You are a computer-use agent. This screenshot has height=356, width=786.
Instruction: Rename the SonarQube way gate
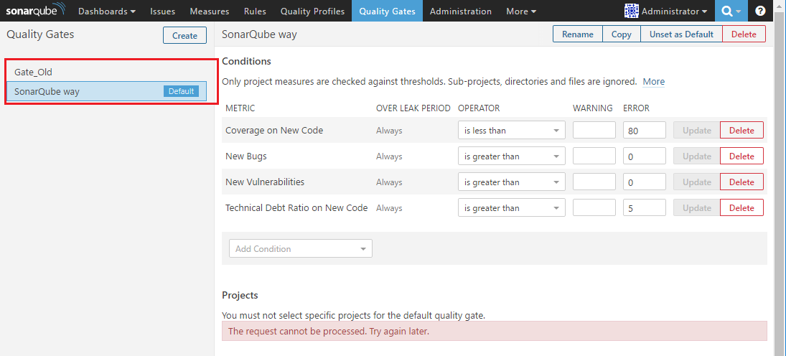pyautogui.click(x=577, y=34)
